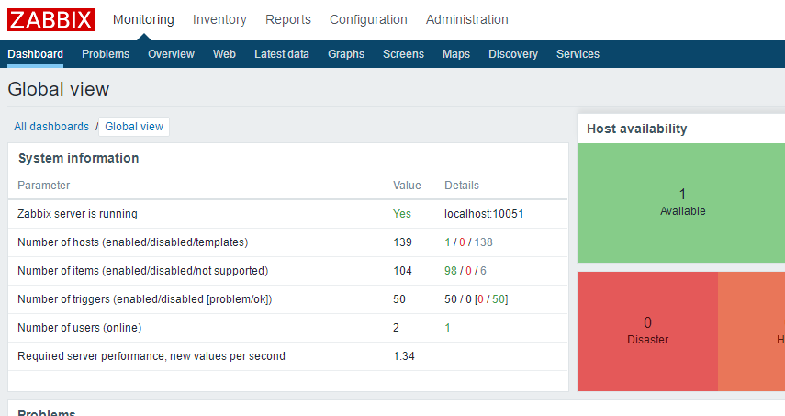Click the 'Zabbix server is running' row label
The image size is (785, 416).
tap(77, 214)
